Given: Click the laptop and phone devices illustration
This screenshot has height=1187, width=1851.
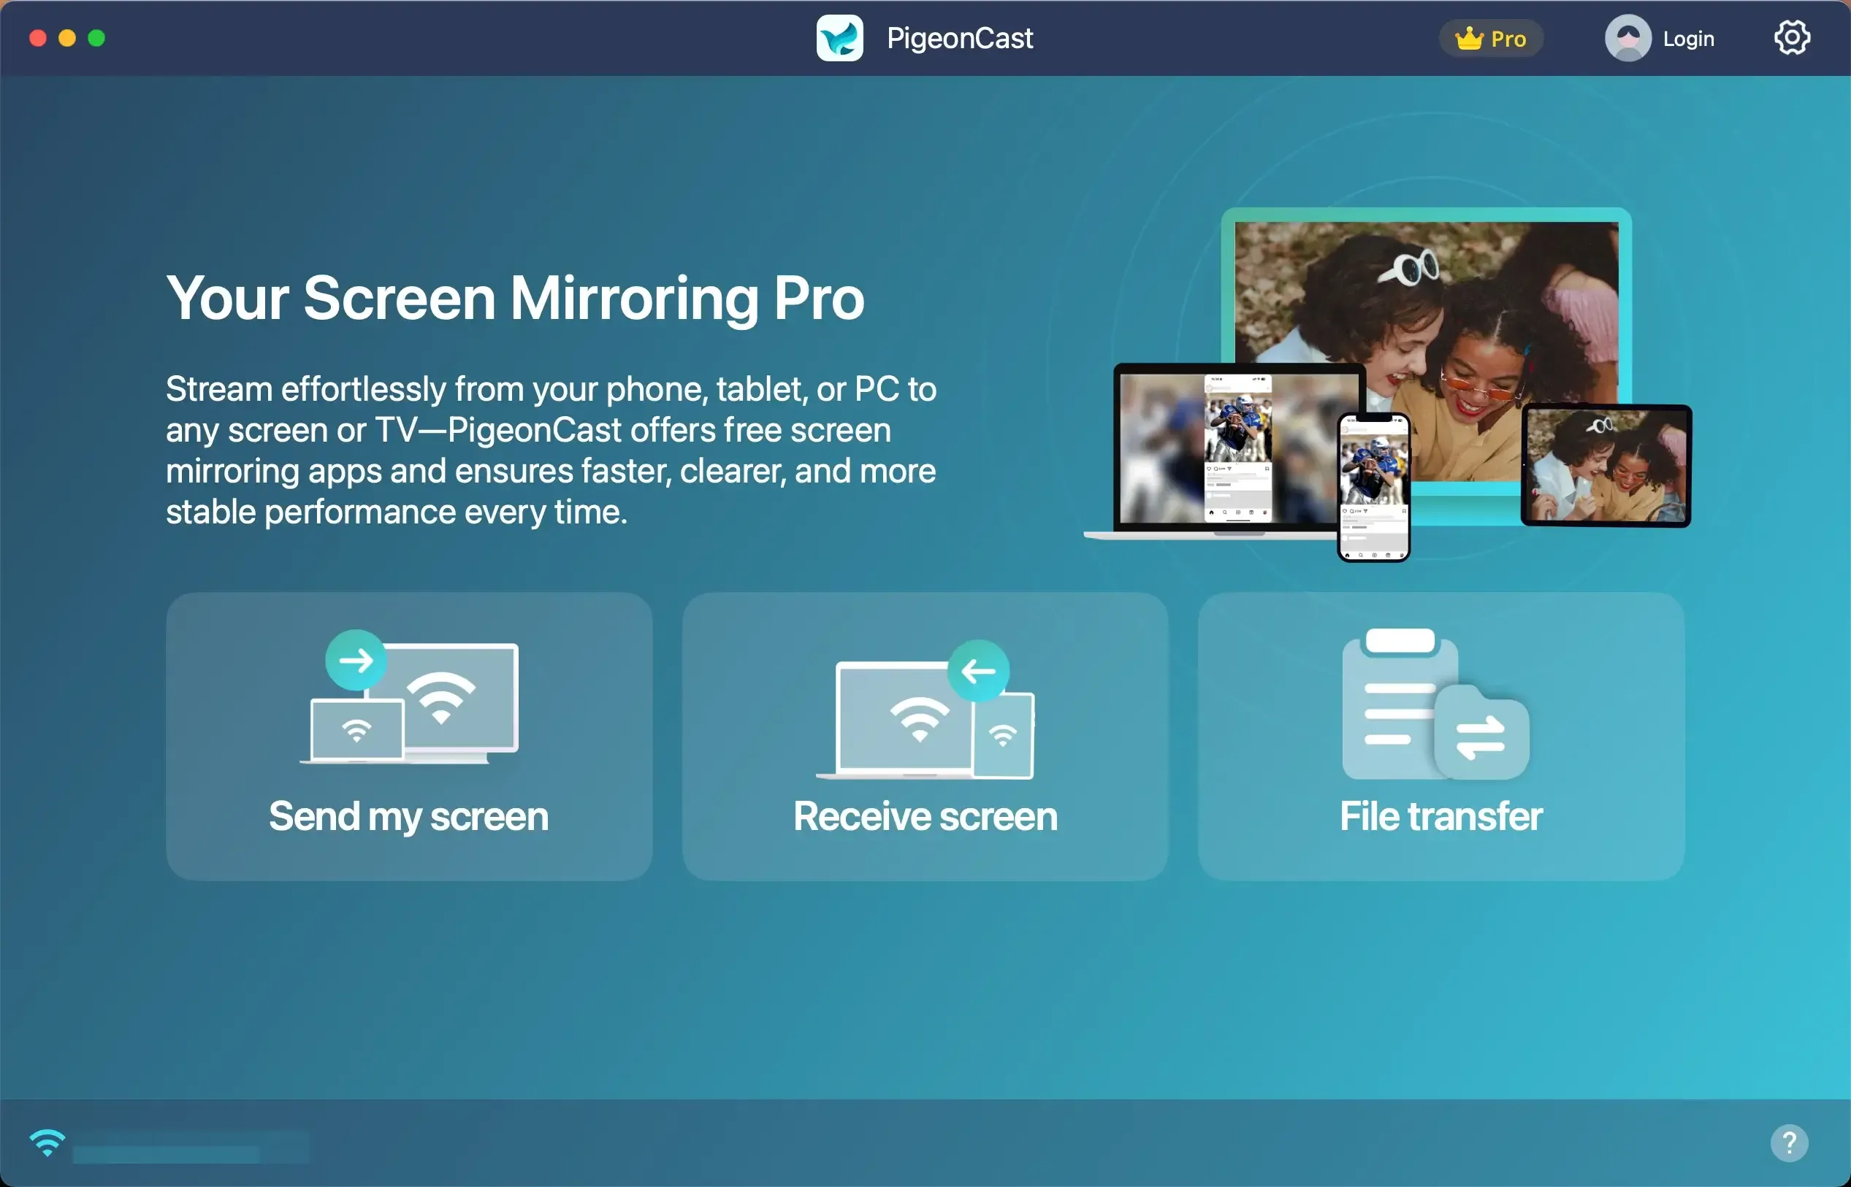Looking at the screenshot, I should point(1387,384).
